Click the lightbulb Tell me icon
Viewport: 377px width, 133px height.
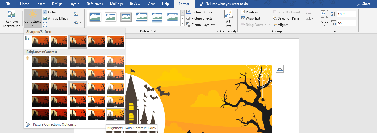click(x=201, y=4)
